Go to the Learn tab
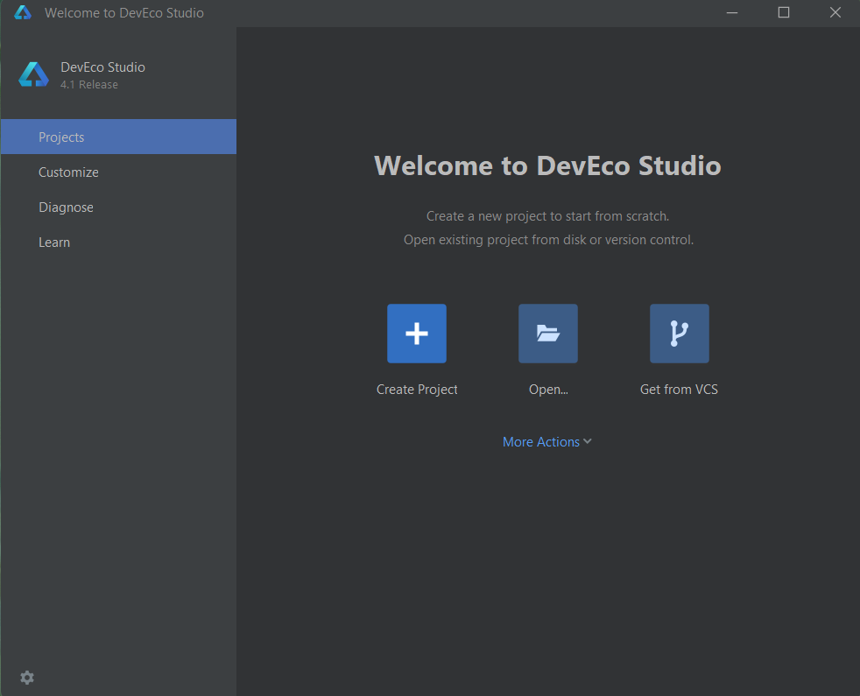 click(118, 242)
